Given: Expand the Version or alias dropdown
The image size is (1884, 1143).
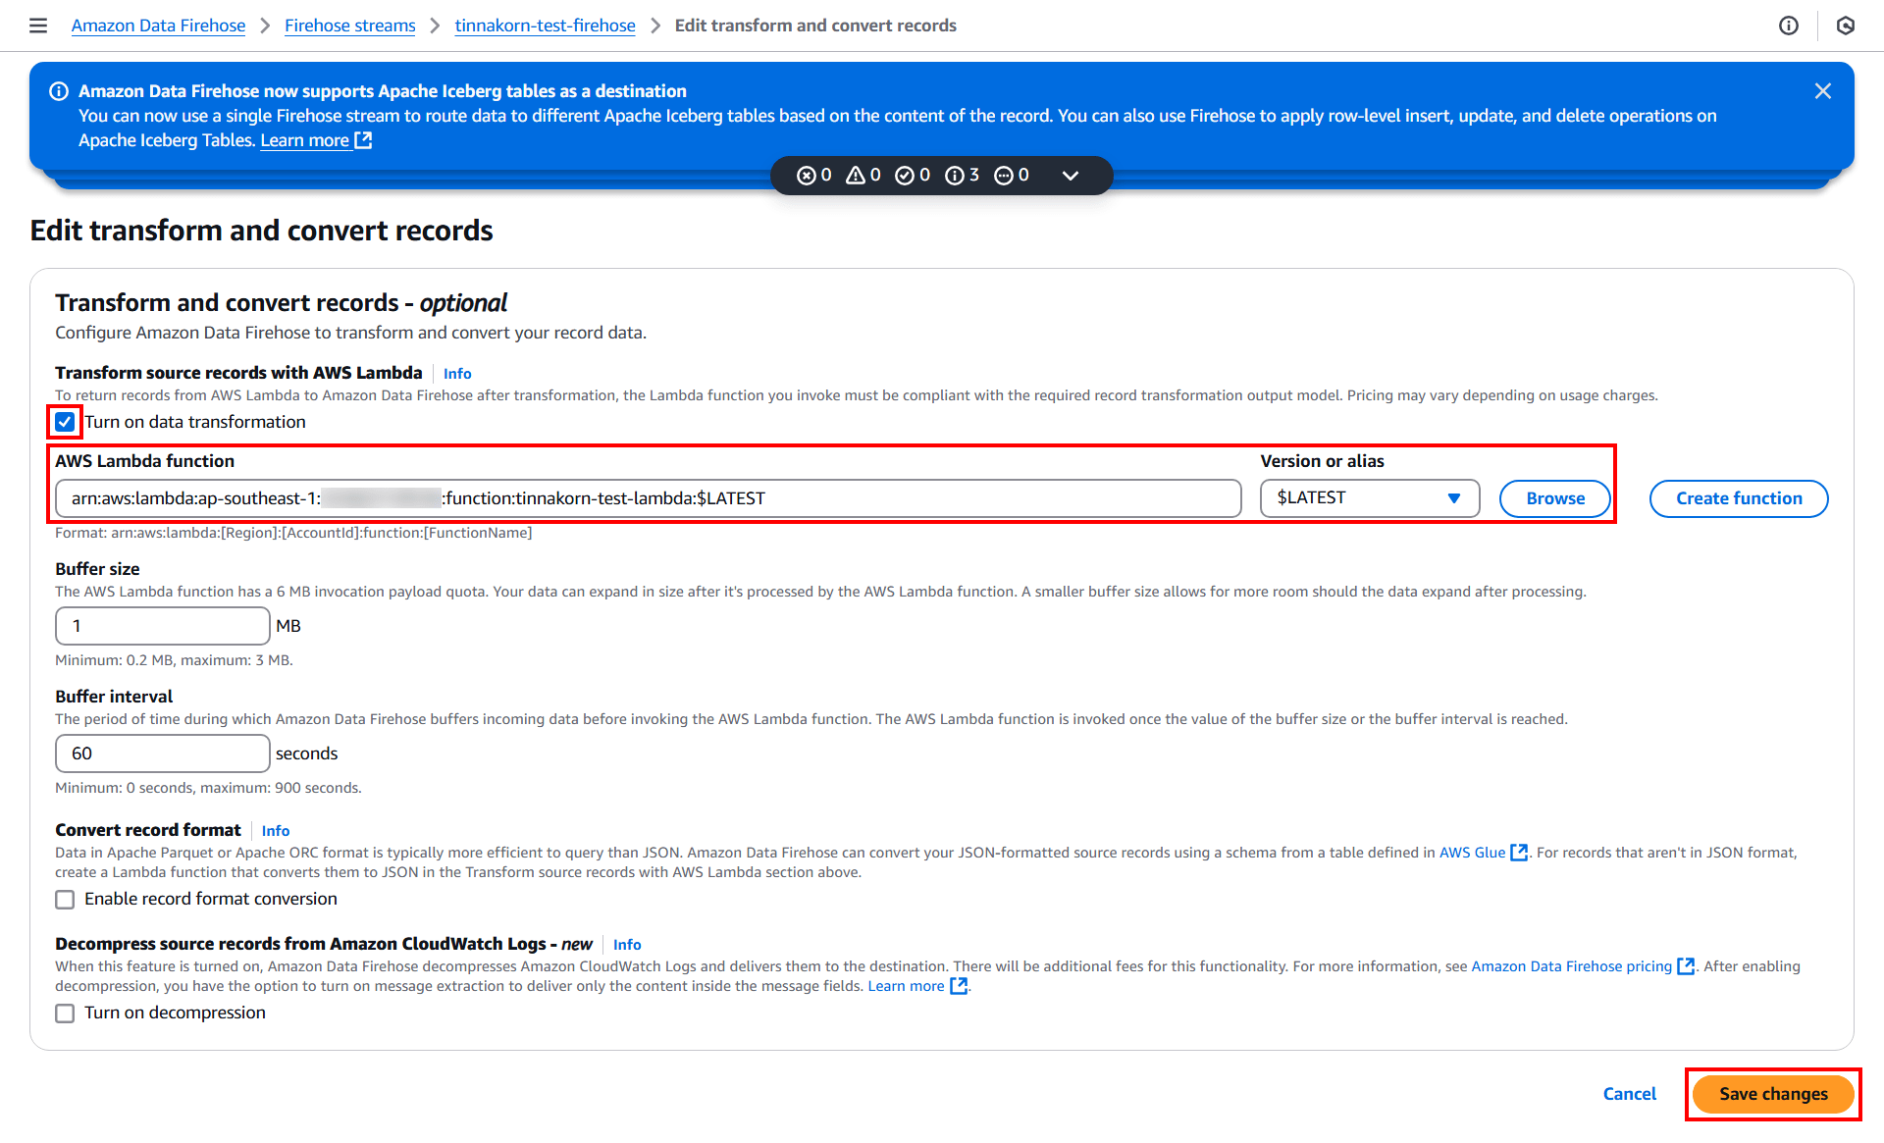Looking at the screenshot, I should (x=1452, y=496).
